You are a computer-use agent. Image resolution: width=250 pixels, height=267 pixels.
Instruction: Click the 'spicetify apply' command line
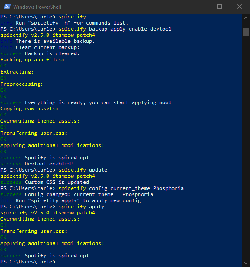(x=81, y=207)
